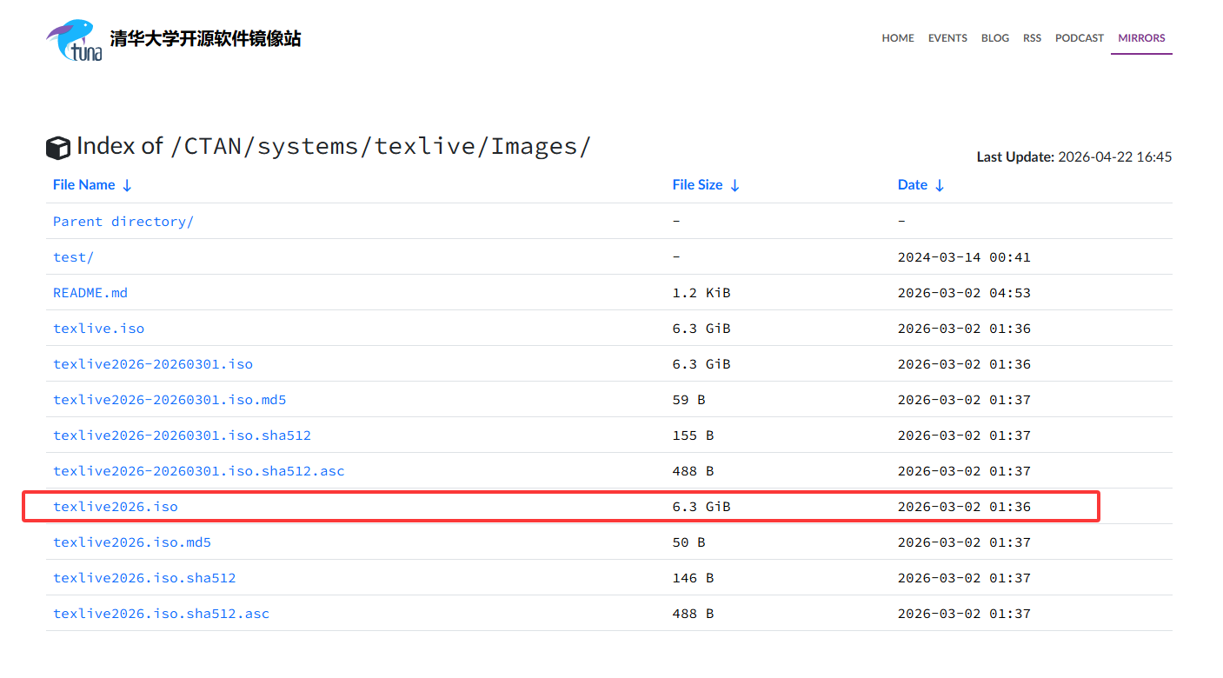Screen dimensions: 1223x678
Task: Click the date 2026-03-02 04:53
Action: pos(964,293)
